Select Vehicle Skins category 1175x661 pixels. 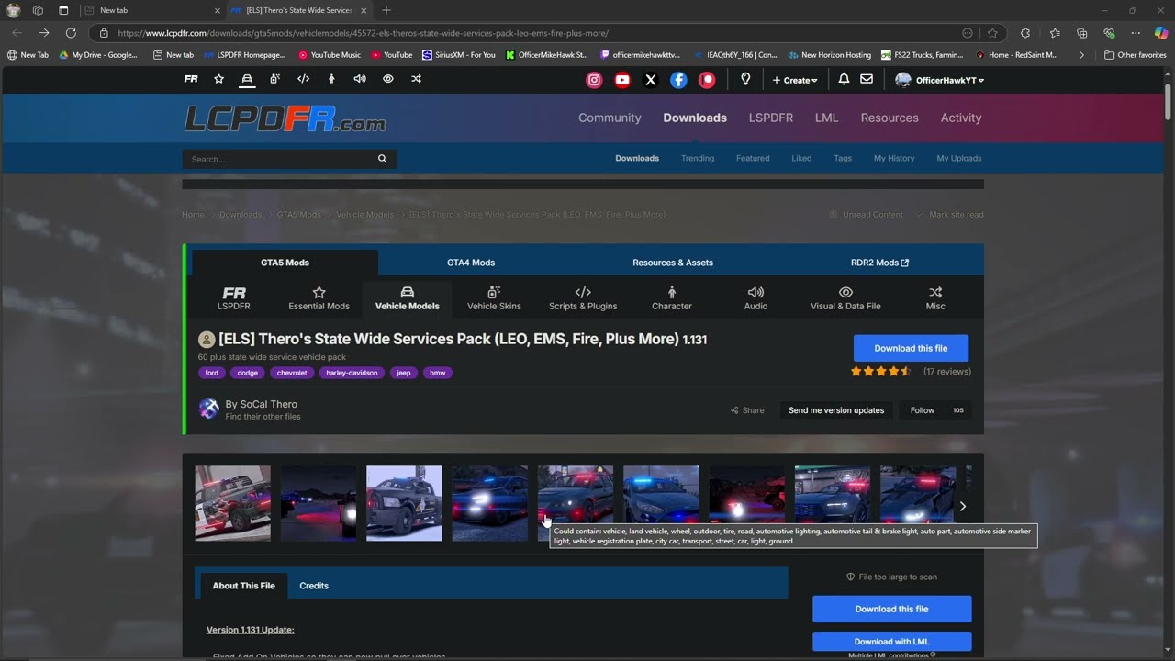494,298
